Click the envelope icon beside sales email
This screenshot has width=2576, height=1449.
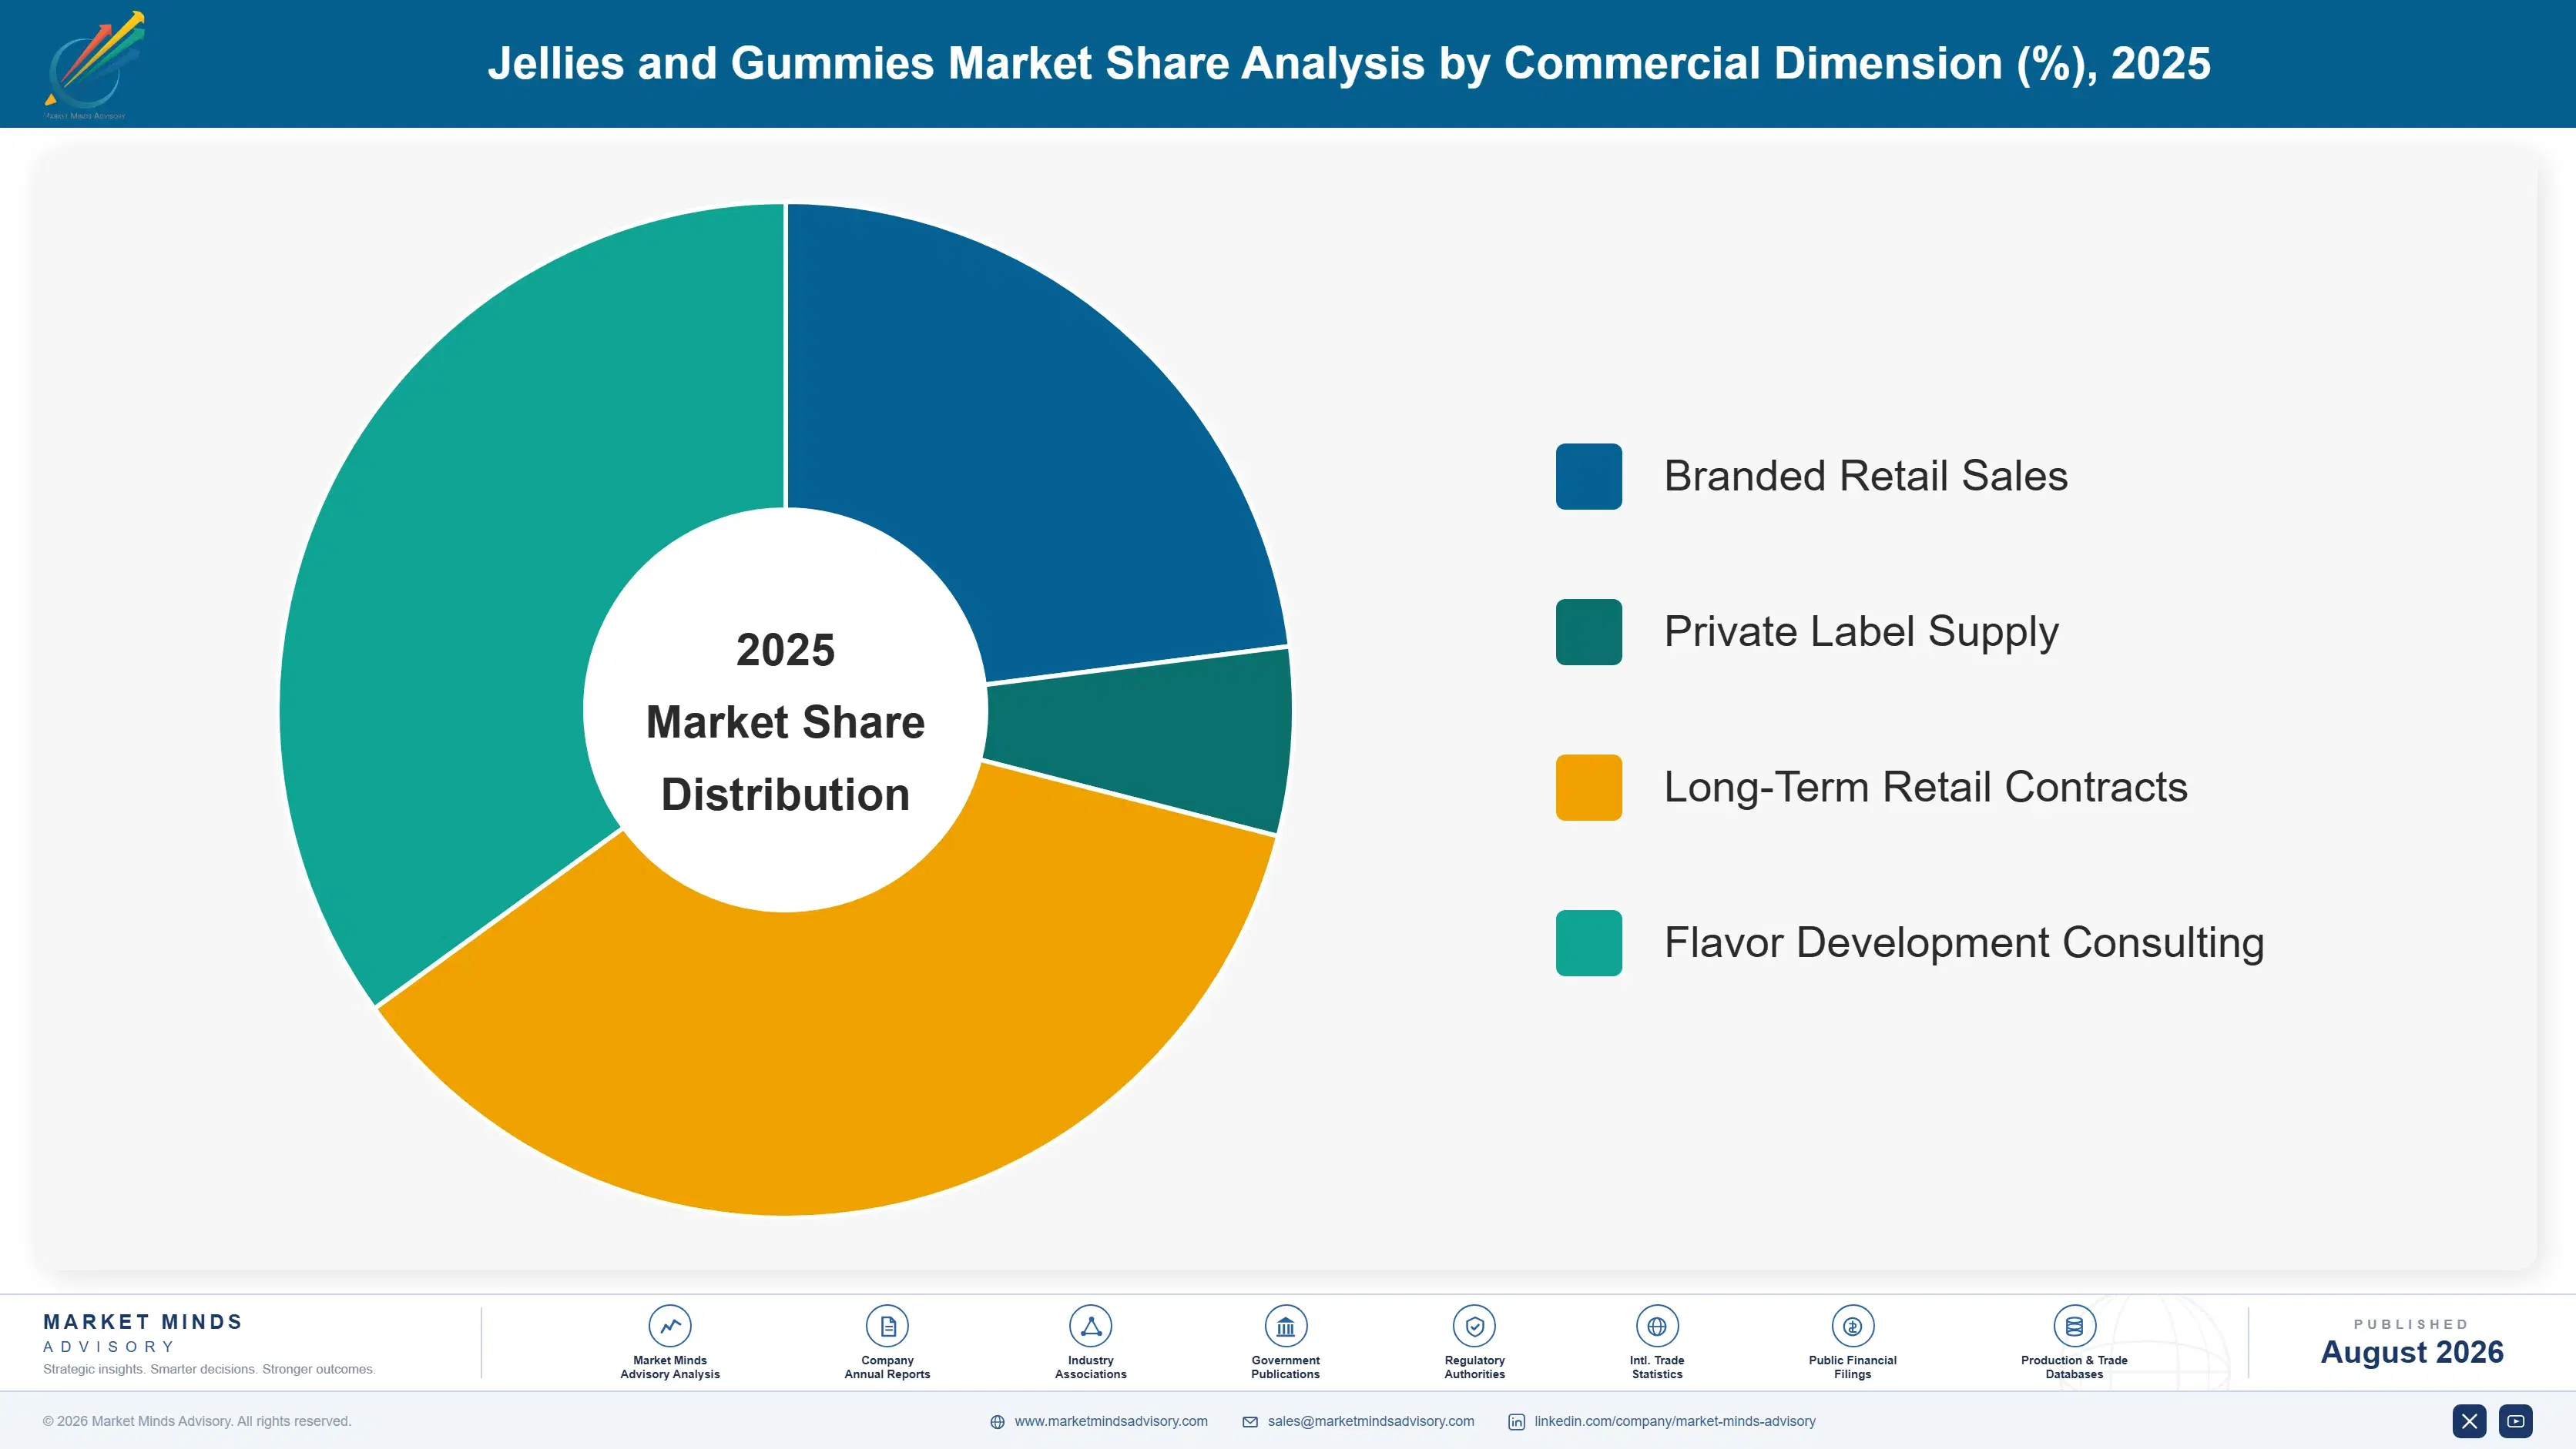pyautogui.click(x=1250, y=1422)
